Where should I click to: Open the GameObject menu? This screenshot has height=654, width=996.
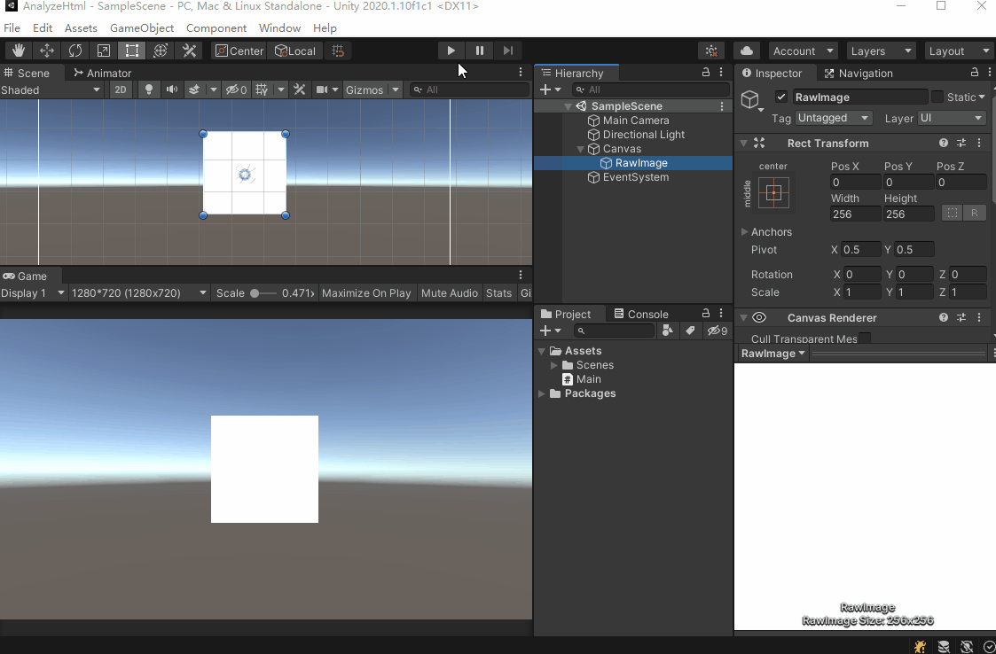point(142,28)
